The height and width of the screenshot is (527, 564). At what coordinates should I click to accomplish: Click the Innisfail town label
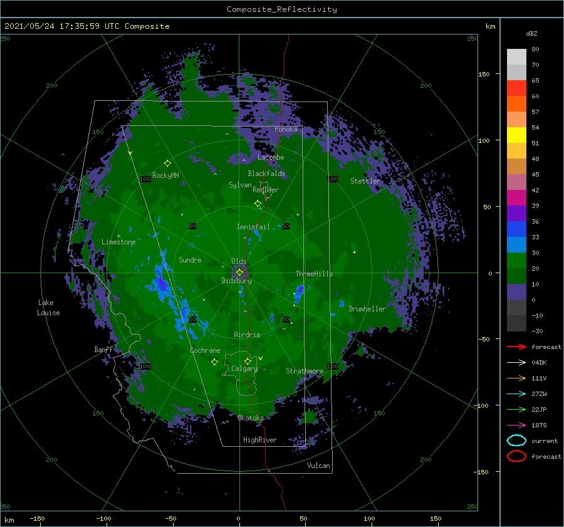253,227
